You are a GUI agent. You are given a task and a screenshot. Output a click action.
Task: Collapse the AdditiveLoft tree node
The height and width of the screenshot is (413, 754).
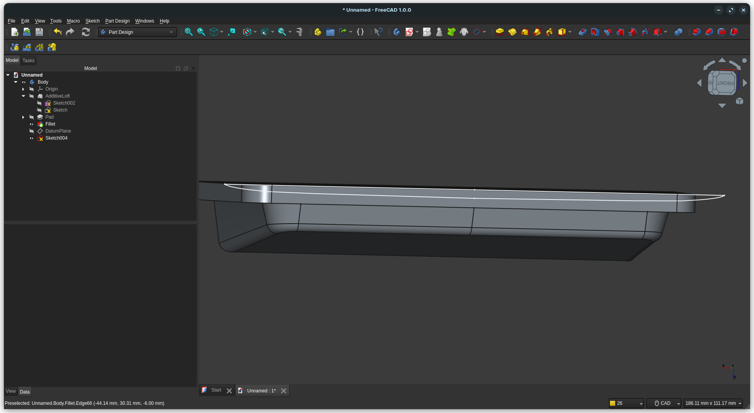(23, 96)
